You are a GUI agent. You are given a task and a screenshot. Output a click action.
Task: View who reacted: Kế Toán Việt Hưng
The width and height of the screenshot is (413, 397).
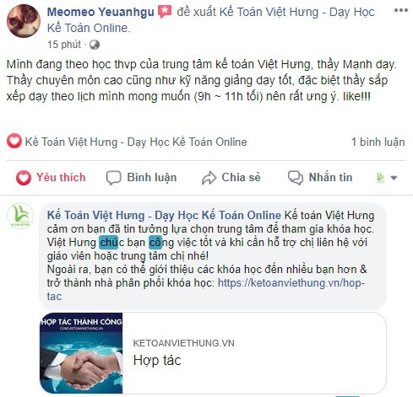click(x=136, y=142)
